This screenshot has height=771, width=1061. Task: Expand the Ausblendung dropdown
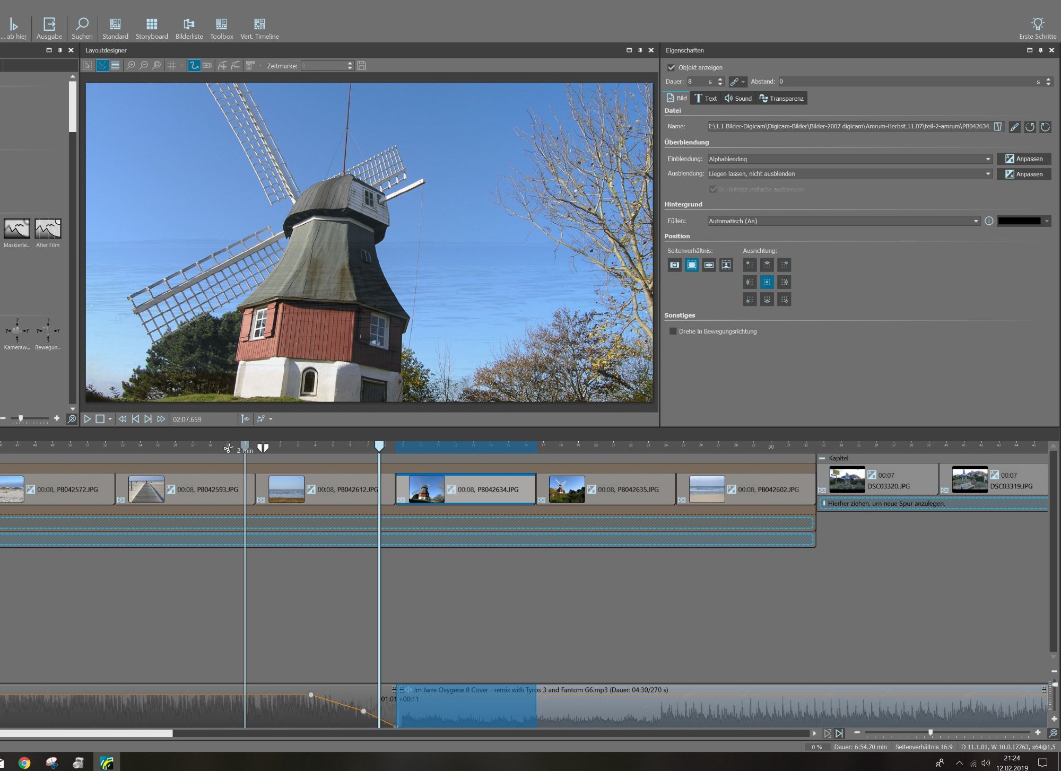click(x=988, y=174)
